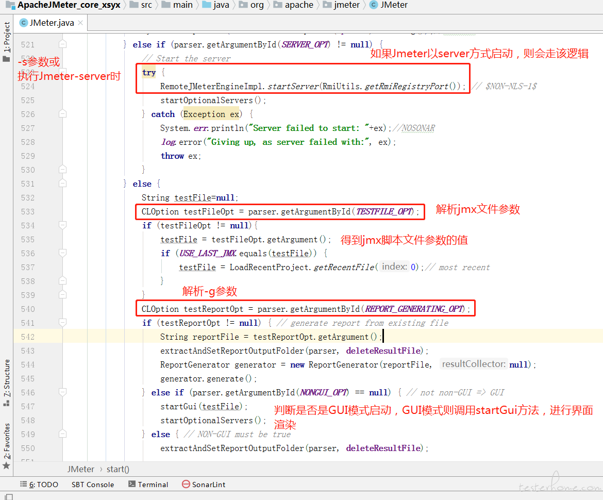Click jmeter in the navigation breadcrumb

pyautogui.click(x=346, y=5)
